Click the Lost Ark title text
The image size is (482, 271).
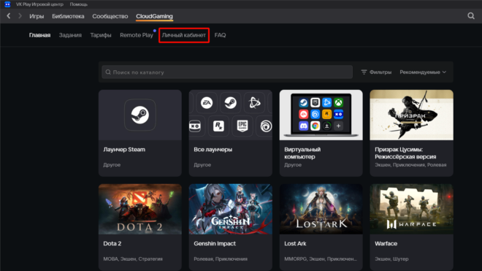(x=295, y=243)
